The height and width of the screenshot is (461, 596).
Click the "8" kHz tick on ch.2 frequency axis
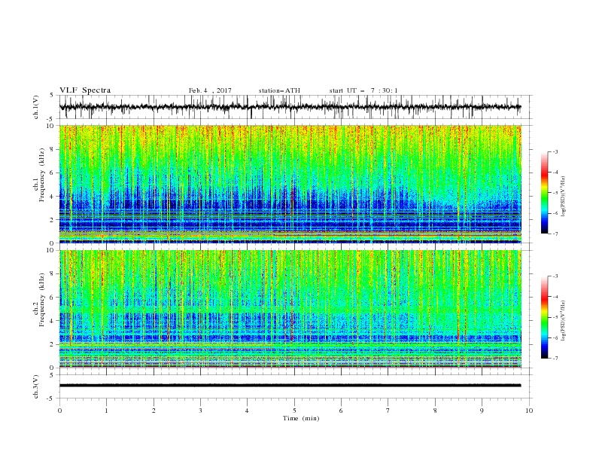(x=53, y=274)
